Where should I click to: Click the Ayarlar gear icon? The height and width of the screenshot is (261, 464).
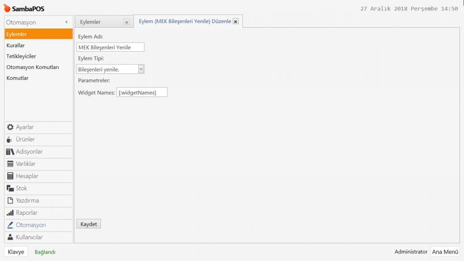point(10,127)
